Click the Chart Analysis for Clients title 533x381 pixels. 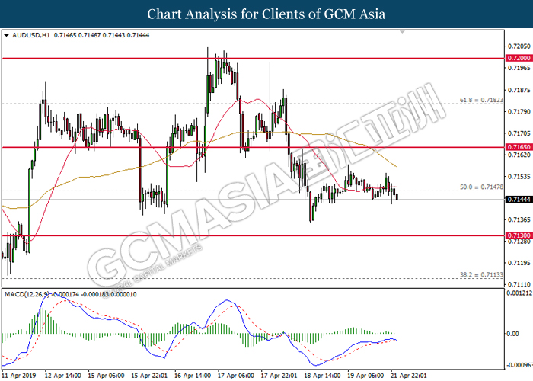click(266, 14)
